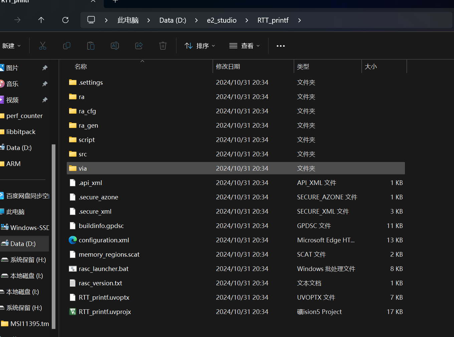The height and width of the screenshot is (337, 454).
Task: Open the 排序 sort dropdown
Action: pyautogui.click(x=200, y=46)
